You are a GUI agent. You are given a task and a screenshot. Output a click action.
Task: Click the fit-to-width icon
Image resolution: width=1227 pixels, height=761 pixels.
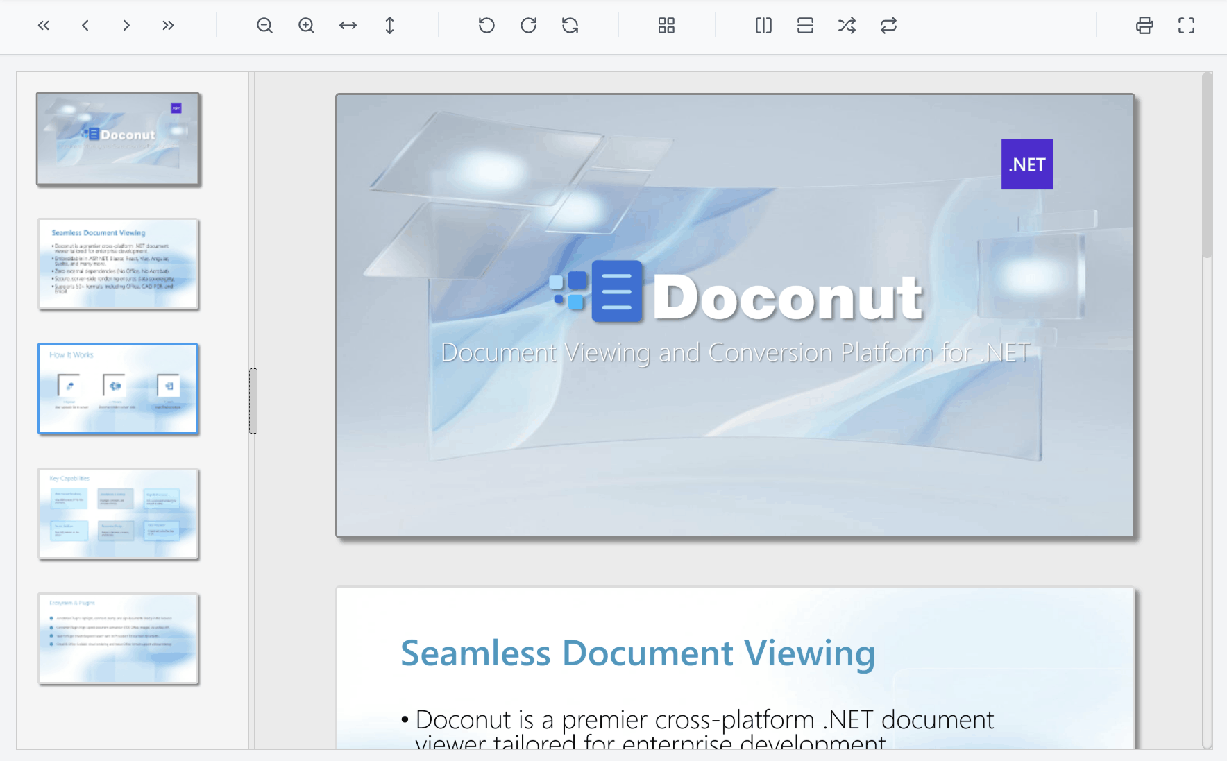tap(348, 25)
